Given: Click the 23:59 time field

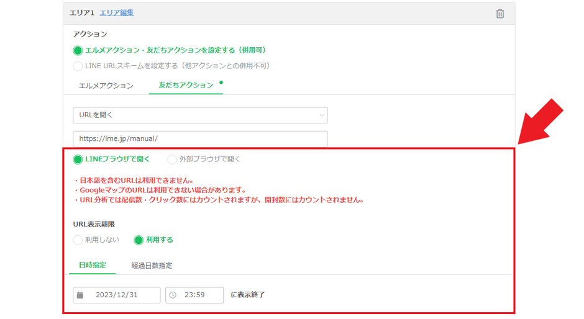Looking at the screenshot, I should click(194, 295).
